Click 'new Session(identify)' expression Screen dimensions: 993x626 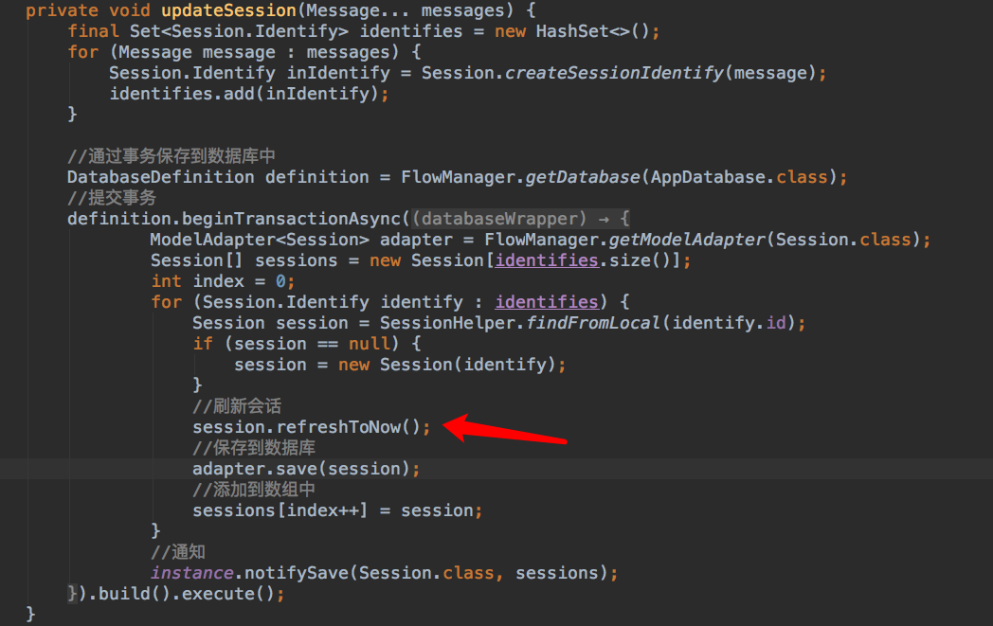coord(446,366)
